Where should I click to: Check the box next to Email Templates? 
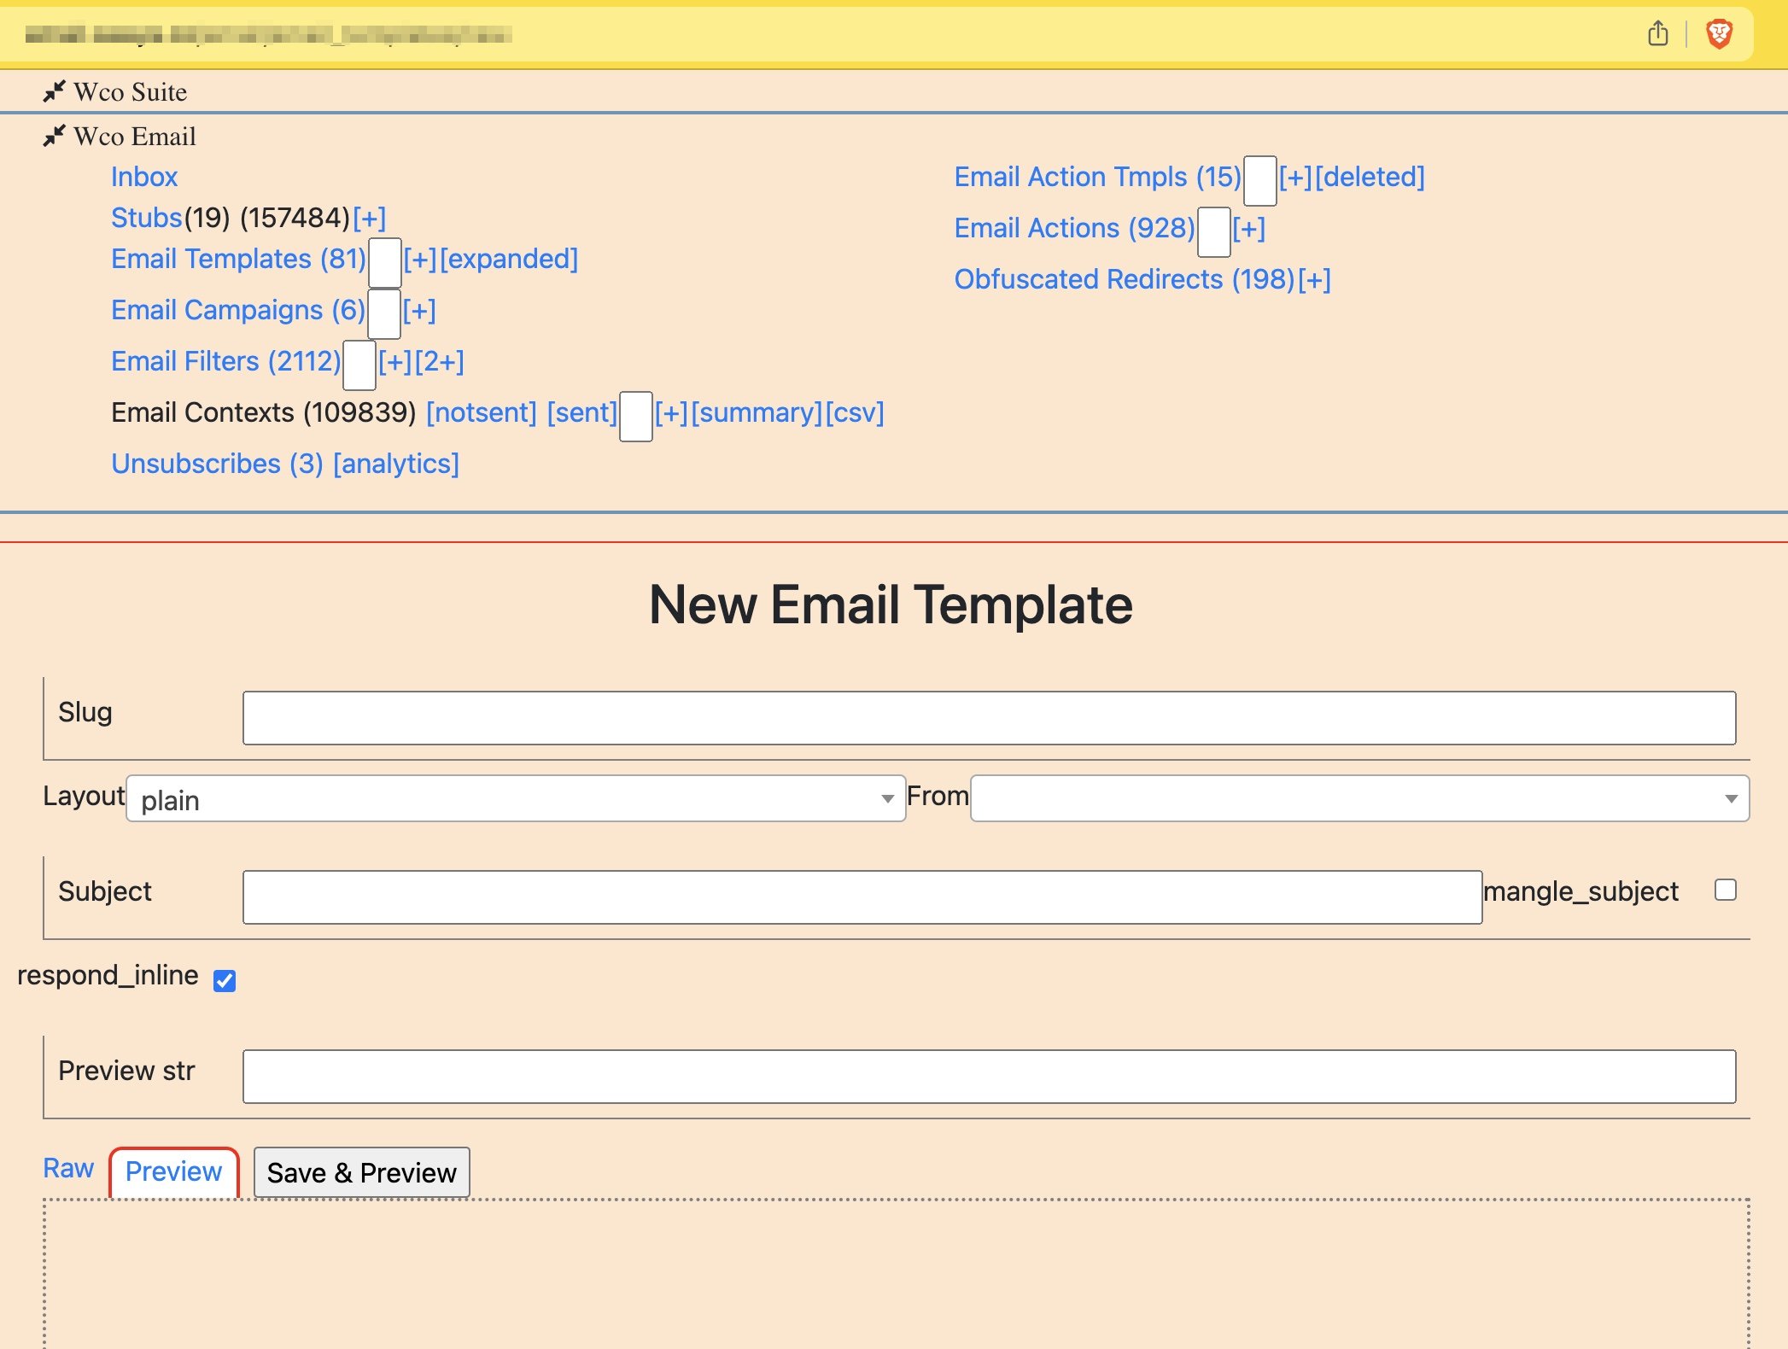[383, 265]
